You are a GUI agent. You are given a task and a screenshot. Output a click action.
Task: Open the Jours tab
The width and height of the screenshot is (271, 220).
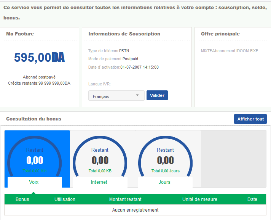pos(164,182)
